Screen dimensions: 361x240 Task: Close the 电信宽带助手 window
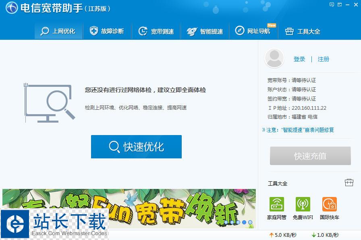click(x=356, y=5)
